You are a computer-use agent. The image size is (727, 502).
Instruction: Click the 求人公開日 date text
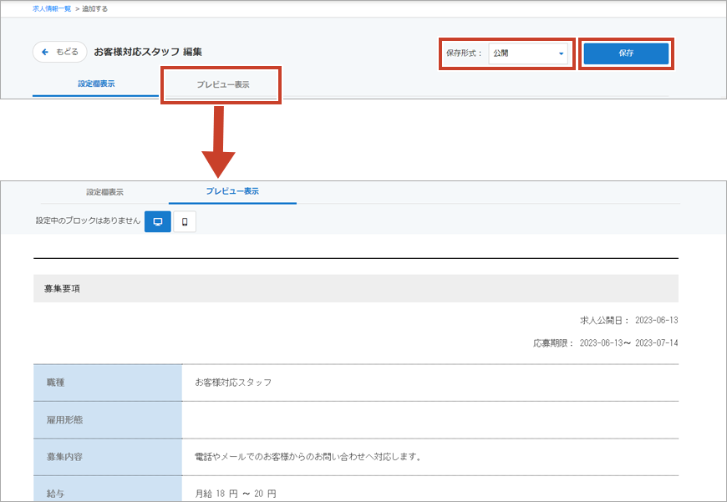pos(629,320)
